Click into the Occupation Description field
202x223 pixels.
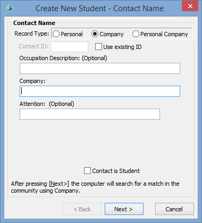(x=100, y=69)
